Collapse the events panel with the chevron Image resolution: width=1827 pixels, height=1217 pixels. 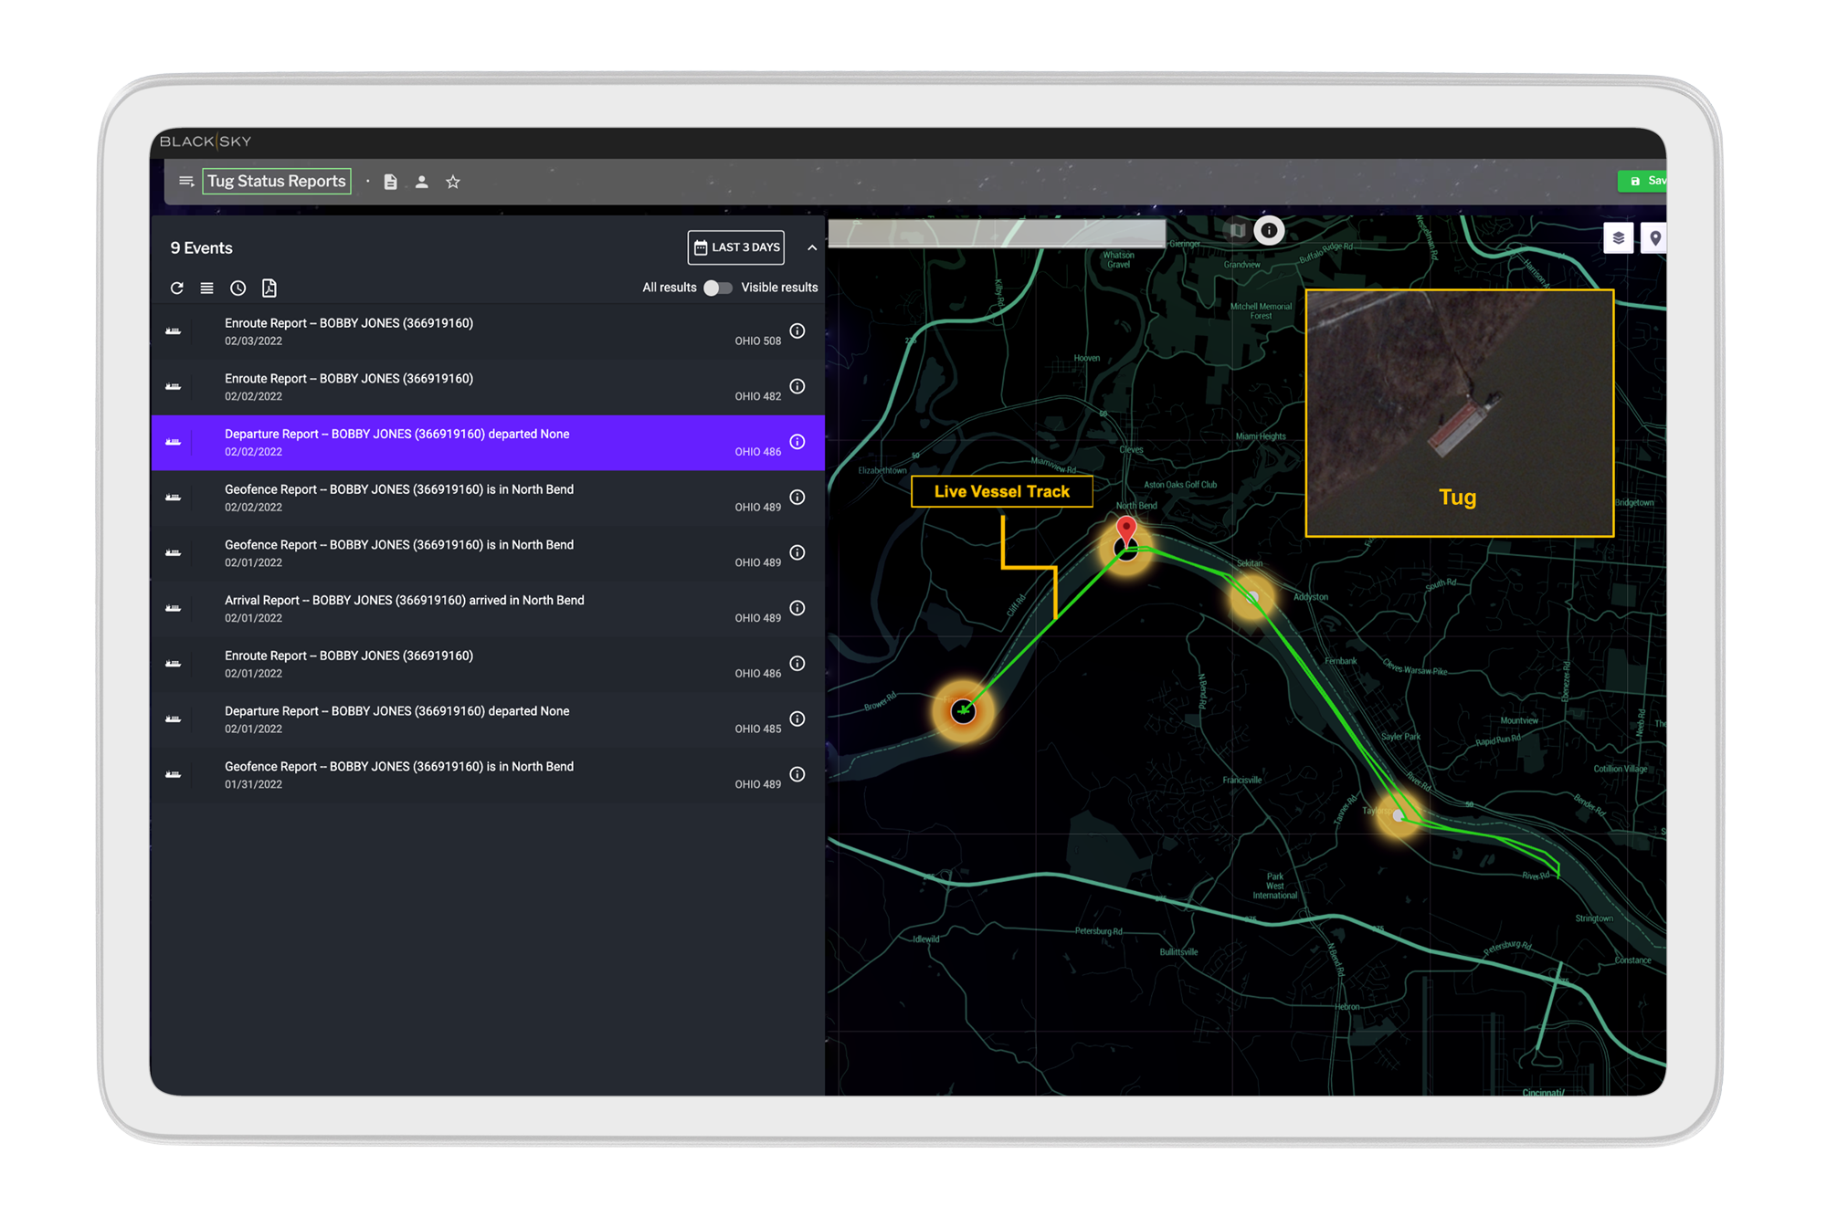pos(812,247)
